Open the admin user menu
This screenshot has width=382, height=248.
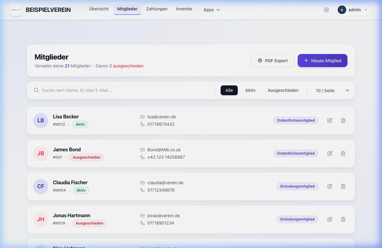point(354,10)
